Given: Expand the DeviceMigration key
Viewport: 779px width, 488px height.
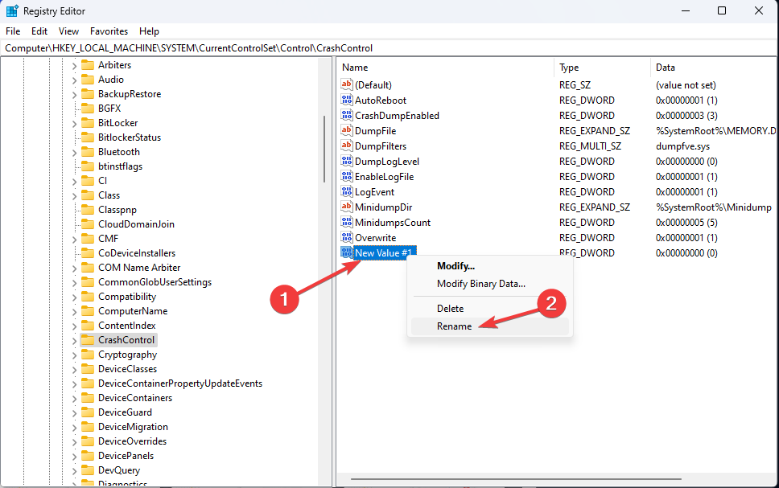Looking at the screenshot, I should click(x=74, y=428).
